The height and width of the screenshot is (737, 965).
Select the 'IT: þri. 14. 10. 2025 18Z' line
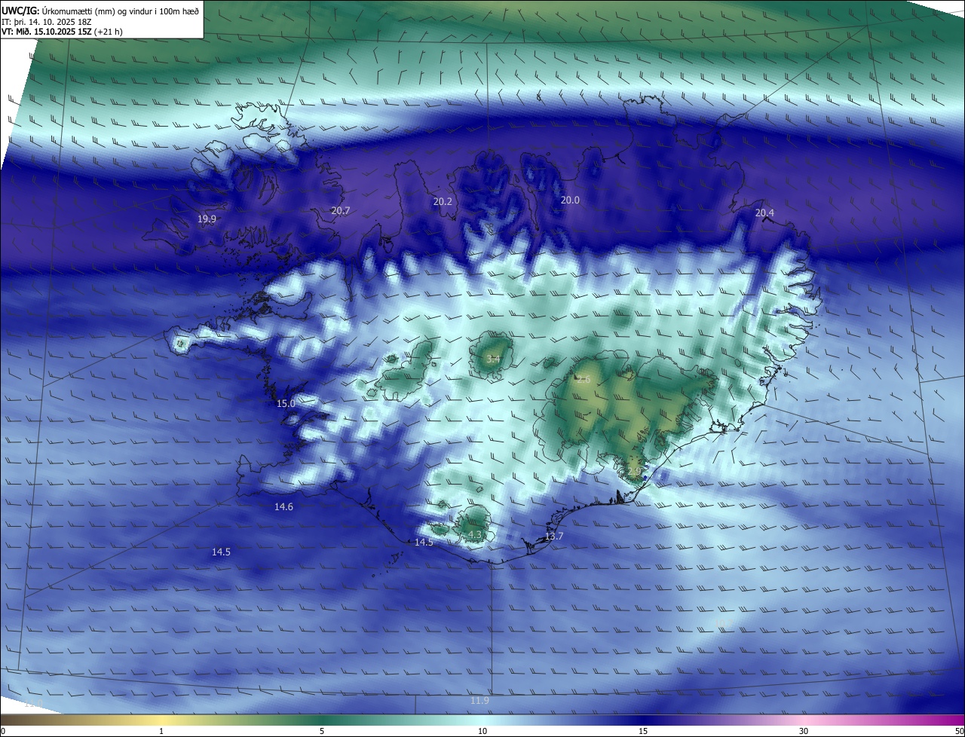[x=46, y=22]
